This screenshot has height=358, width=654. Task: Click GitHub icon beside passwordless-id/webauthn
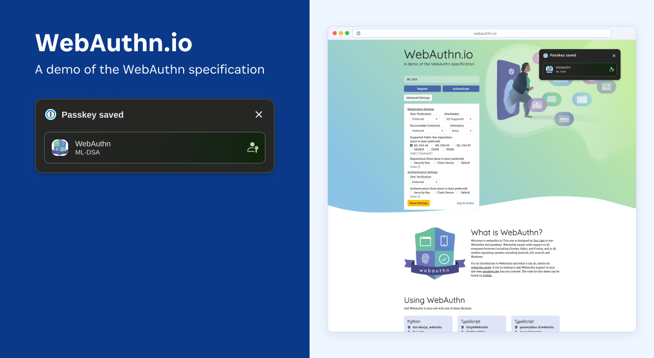tap(516, 327)
